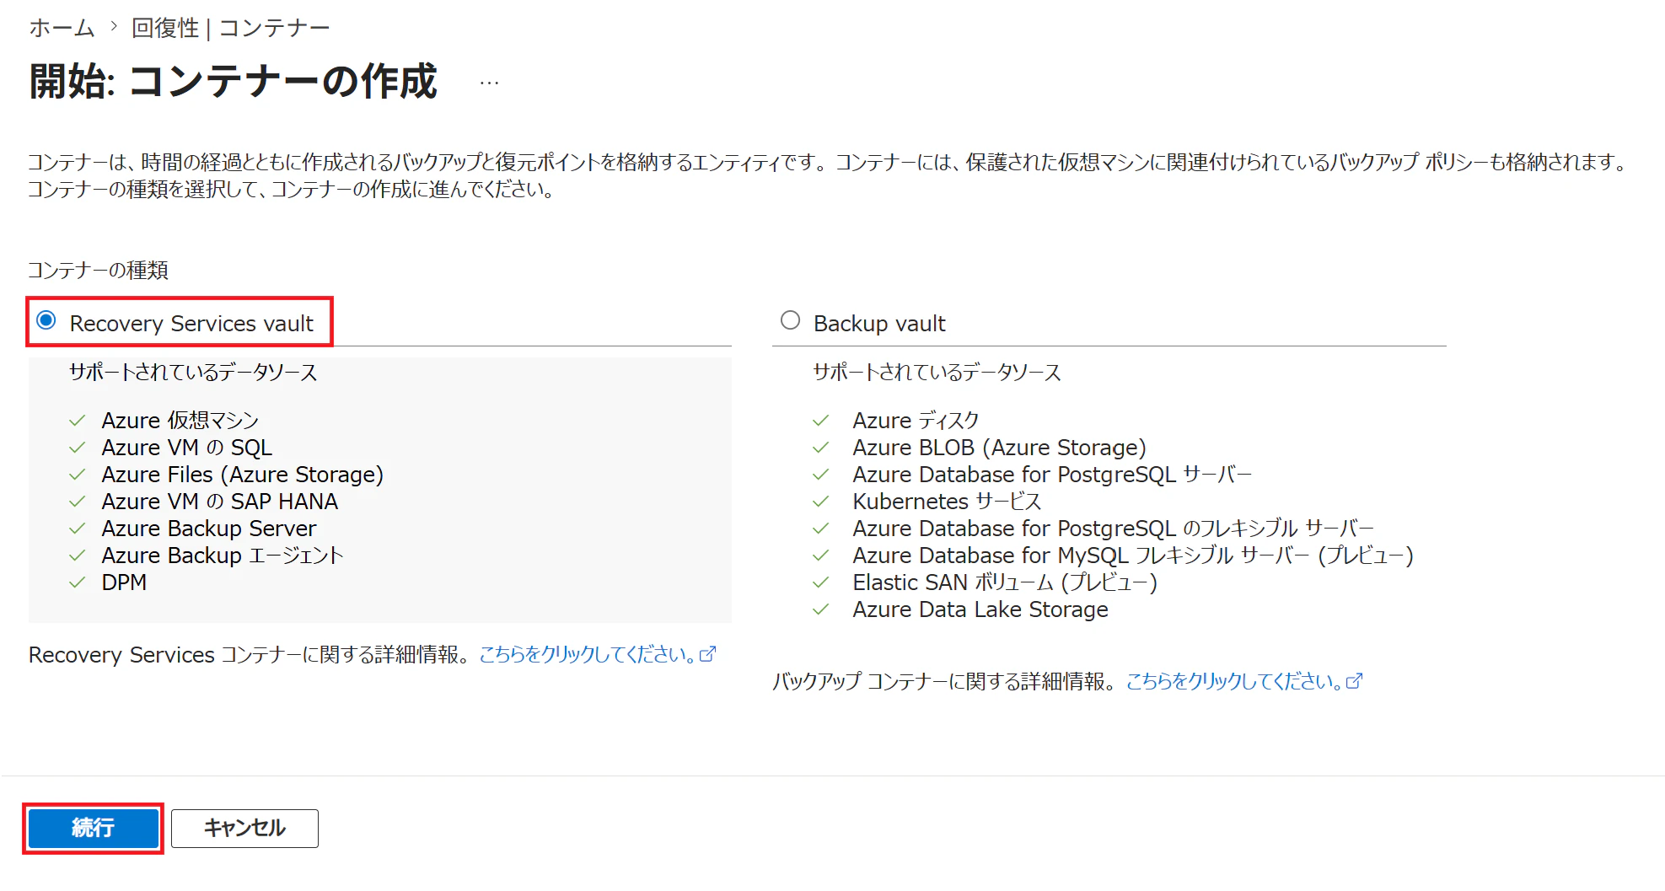Click the 続行 button

(x=93, y=828)
